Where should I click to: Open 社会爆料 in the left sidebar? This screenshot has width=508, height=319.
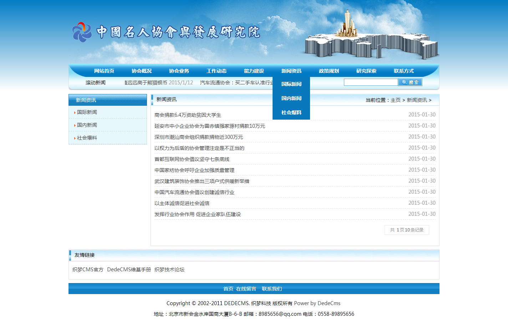(x=87, y=138)
